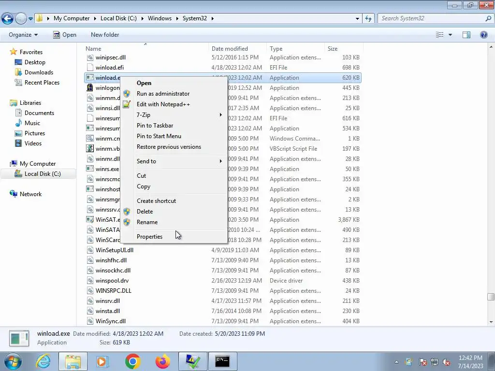Open the view options dropdown arrow

click(x=450, y=35)
